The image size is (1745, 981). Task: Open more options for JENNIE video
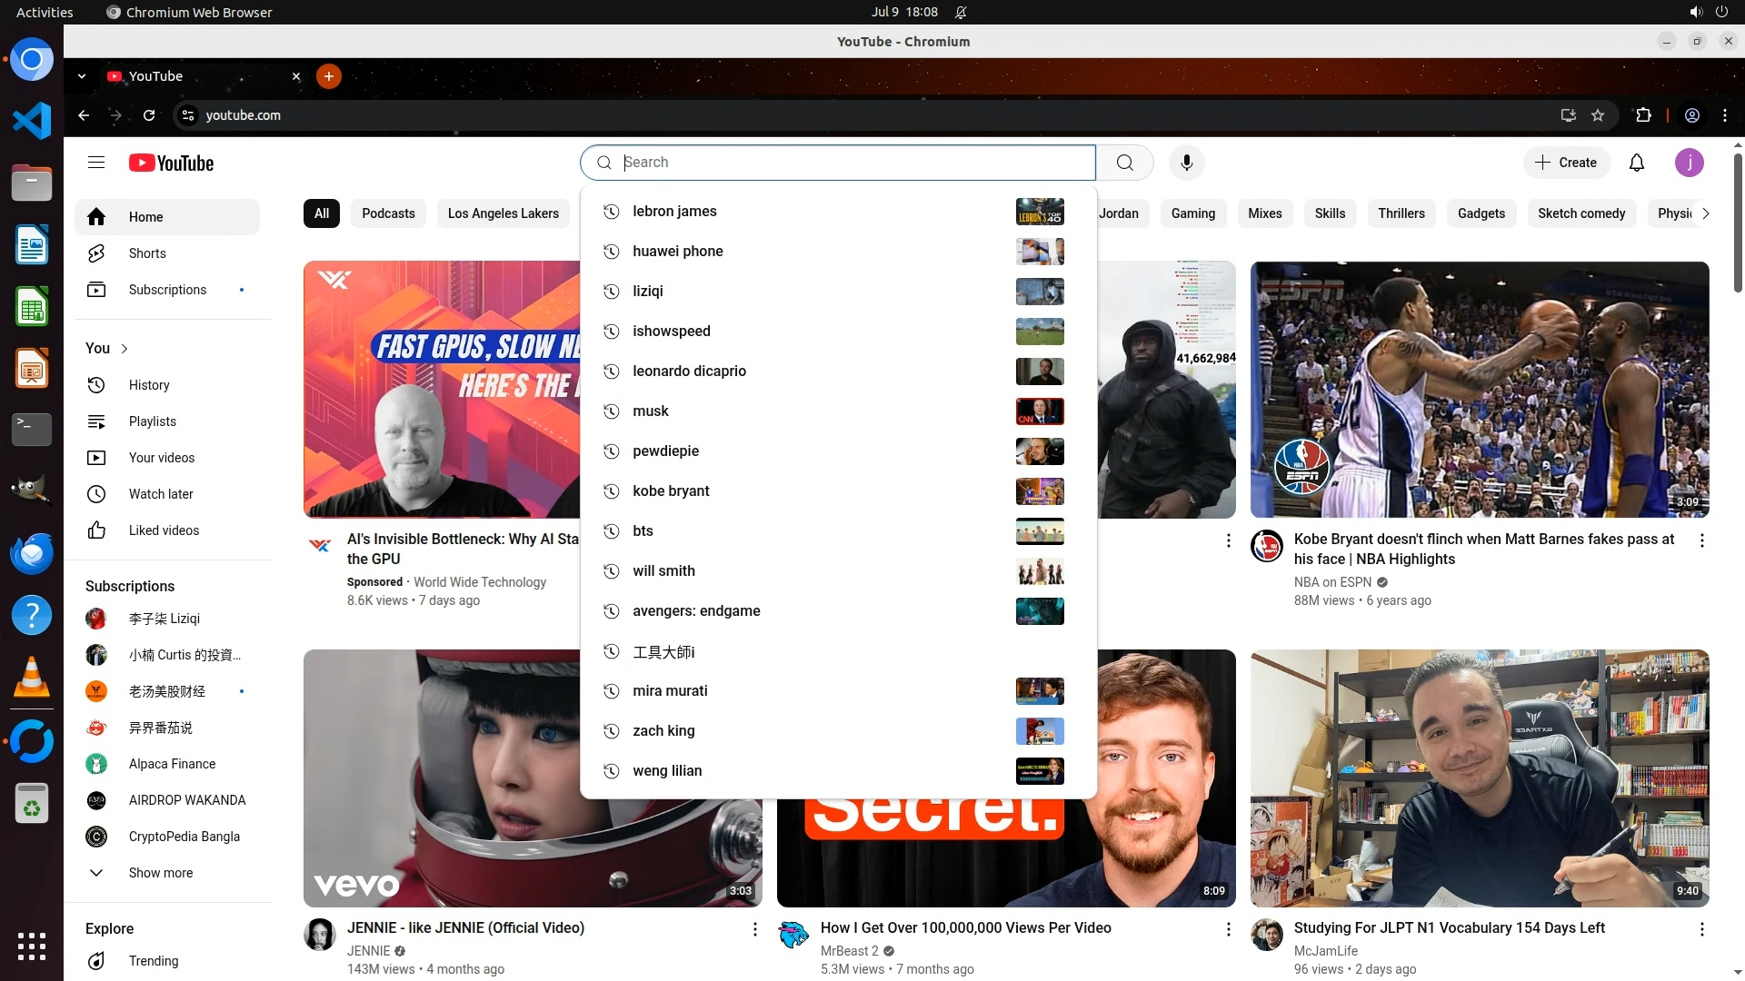click(754, 929)
